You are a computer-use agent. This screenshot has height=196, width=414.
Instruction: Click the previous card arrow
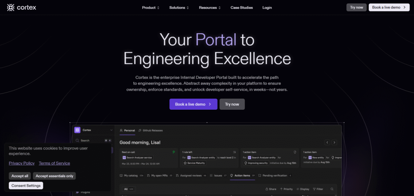pos(327,143)
